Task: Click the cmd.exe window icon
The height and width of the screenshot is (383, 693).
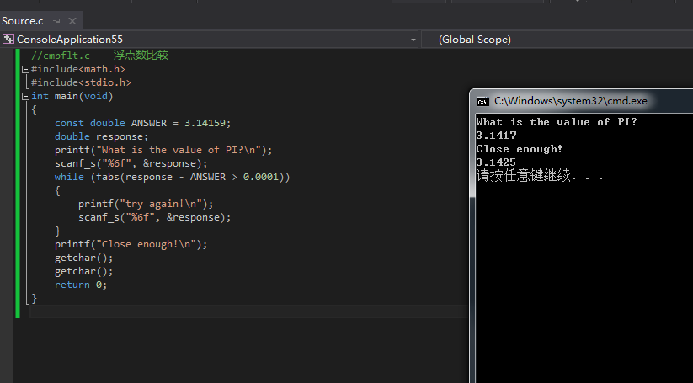Action: click(482, 102)
